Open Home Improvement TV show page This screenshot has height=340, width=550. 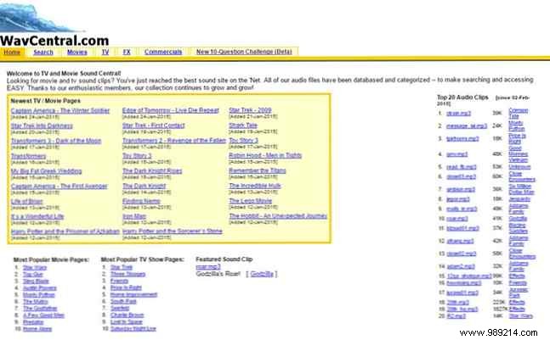point(133,294)
